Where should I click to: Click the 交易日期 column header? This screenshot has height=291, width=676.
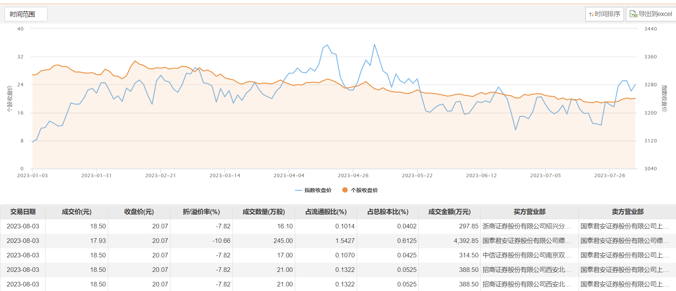point(23,212)
